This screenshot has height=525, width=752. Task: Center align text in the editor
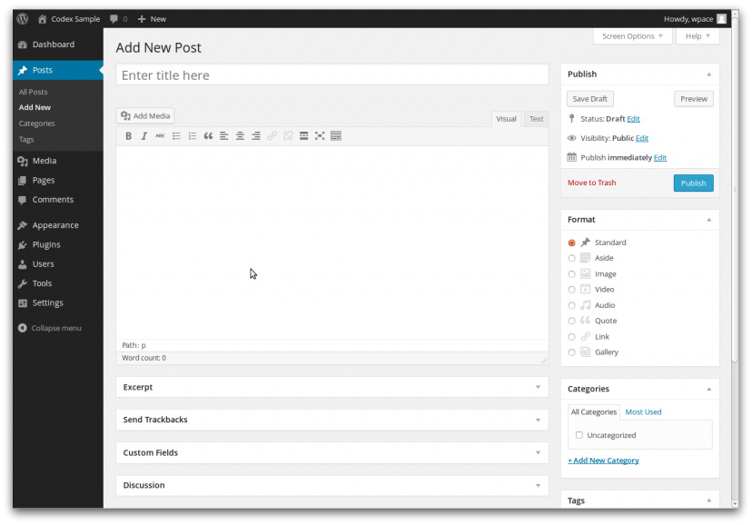[x=240, y=136]
